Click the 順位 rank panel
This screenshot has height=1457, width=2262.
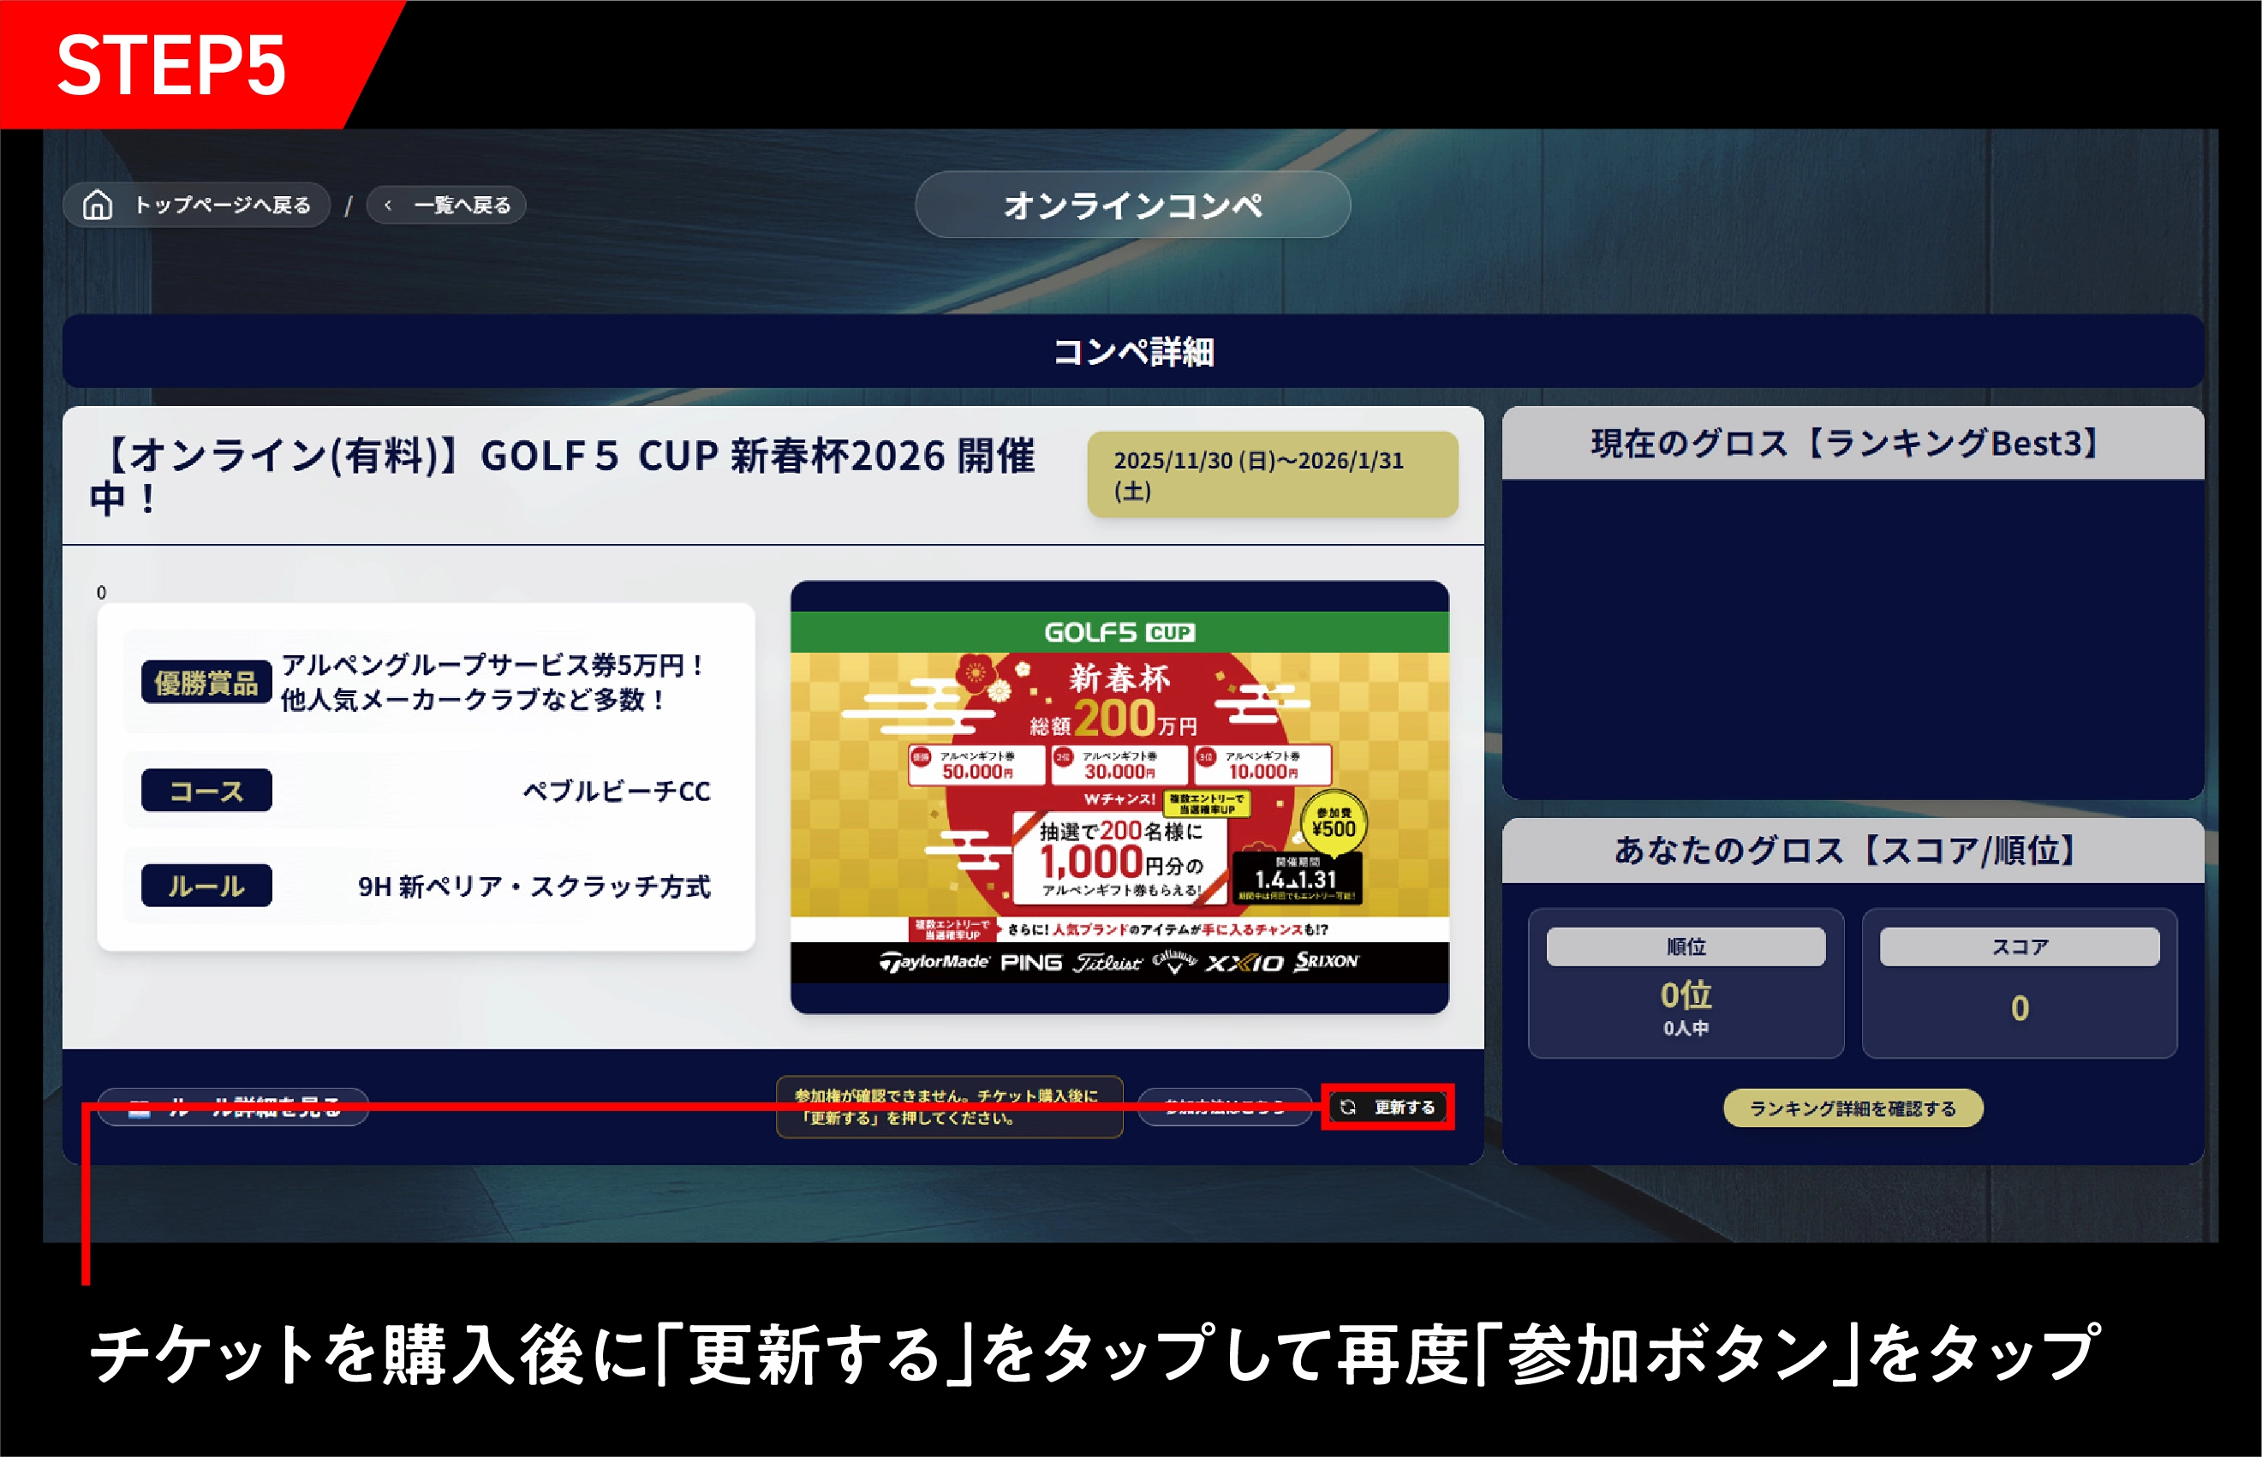[1685, 984]
